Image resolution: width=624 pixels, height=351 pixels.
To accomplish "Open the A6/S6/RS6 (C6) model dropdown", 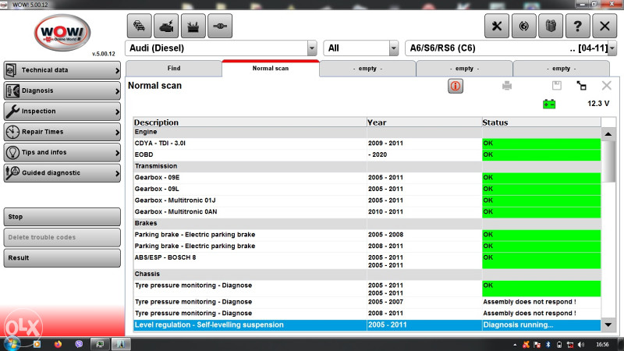I will pos(612,48).
